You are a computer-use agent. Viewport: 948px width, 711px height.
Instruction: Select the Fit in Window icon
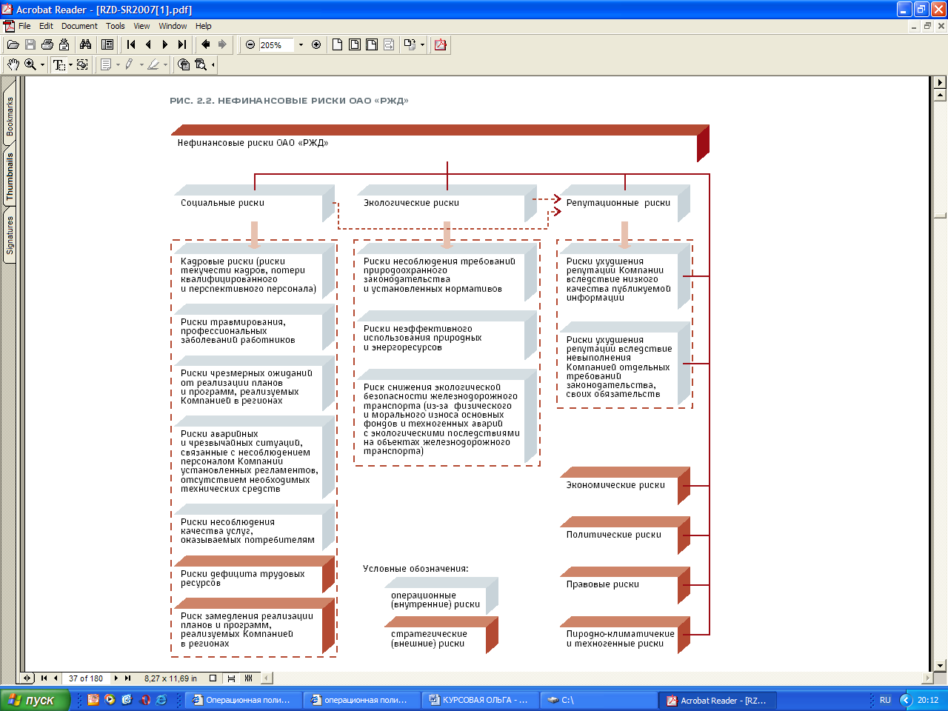pos(354,44)
